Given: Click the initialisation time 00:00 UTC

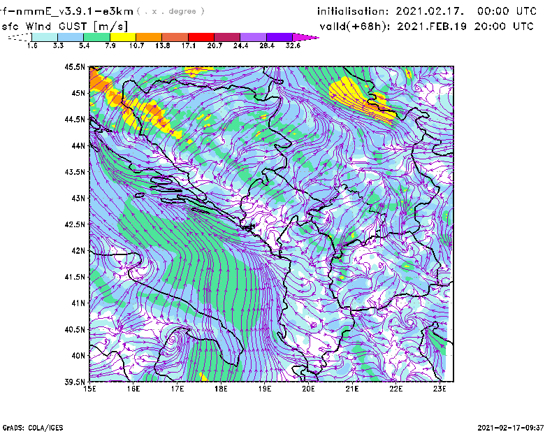Looking at the screenshot, I should pos(507,11).
